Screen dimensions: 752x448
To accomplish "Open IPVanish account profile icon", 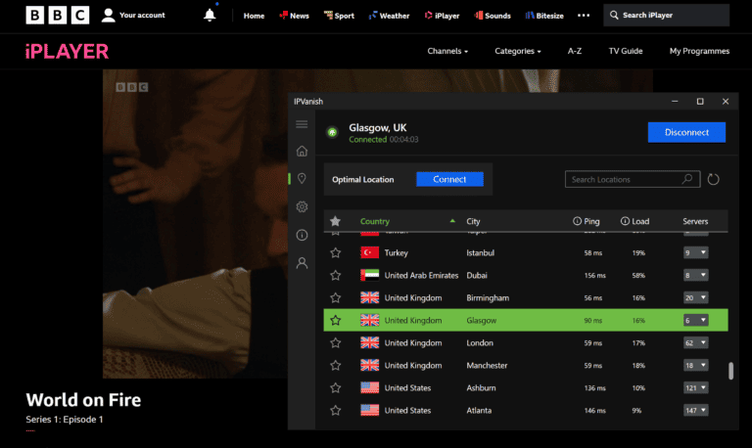I will coord(302,263).
